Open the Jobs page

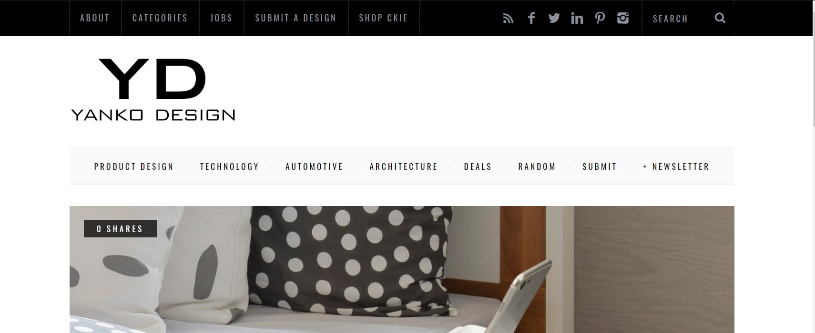[x=221, y=18]
